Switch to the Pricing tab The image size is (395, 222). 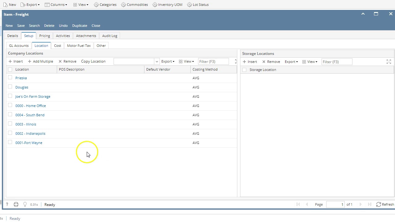click(x=44, y=36)
